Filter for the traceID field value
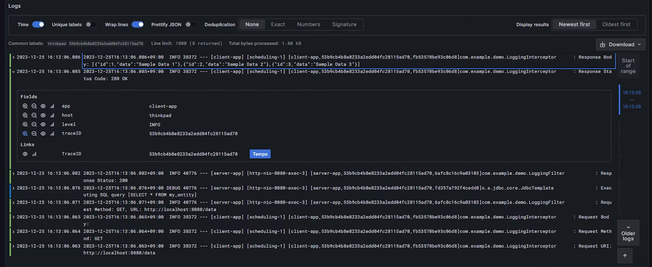The image size is (652, 267). (25, 133)
